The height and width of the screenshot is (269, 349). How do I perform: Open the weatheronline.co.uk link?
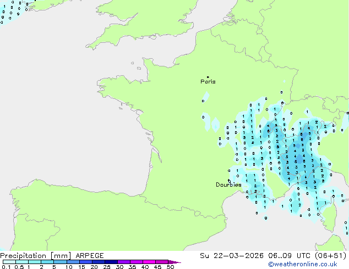302,264
